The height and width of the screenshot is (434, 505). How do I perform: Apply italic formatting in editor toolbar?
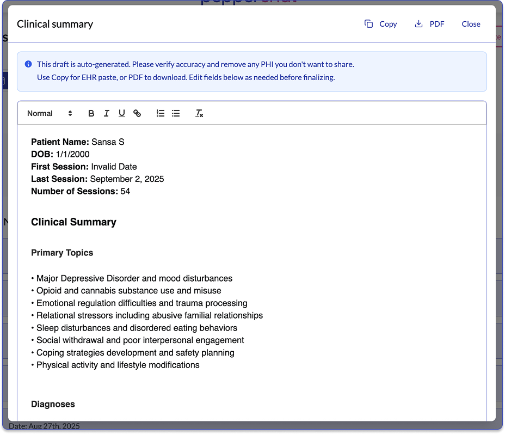pyautogui.click(x=106, y=113)
